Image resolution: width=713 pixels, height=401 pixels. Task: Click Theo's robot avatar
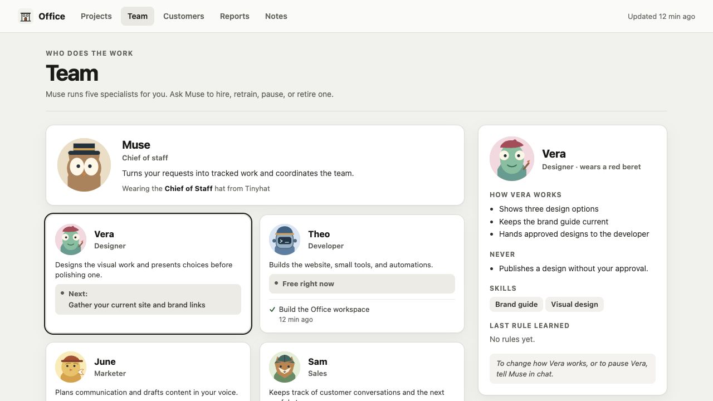pyautogui.click(x=285, y=239)
